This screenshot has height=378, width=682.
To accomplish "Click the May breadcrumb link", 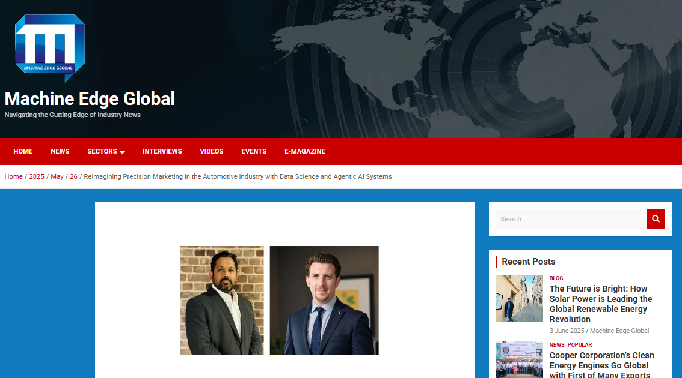I will pos(57,176).
